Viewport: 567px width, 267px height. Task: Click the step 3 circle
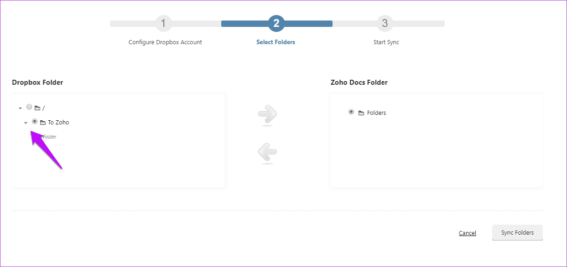coord(385,23)
